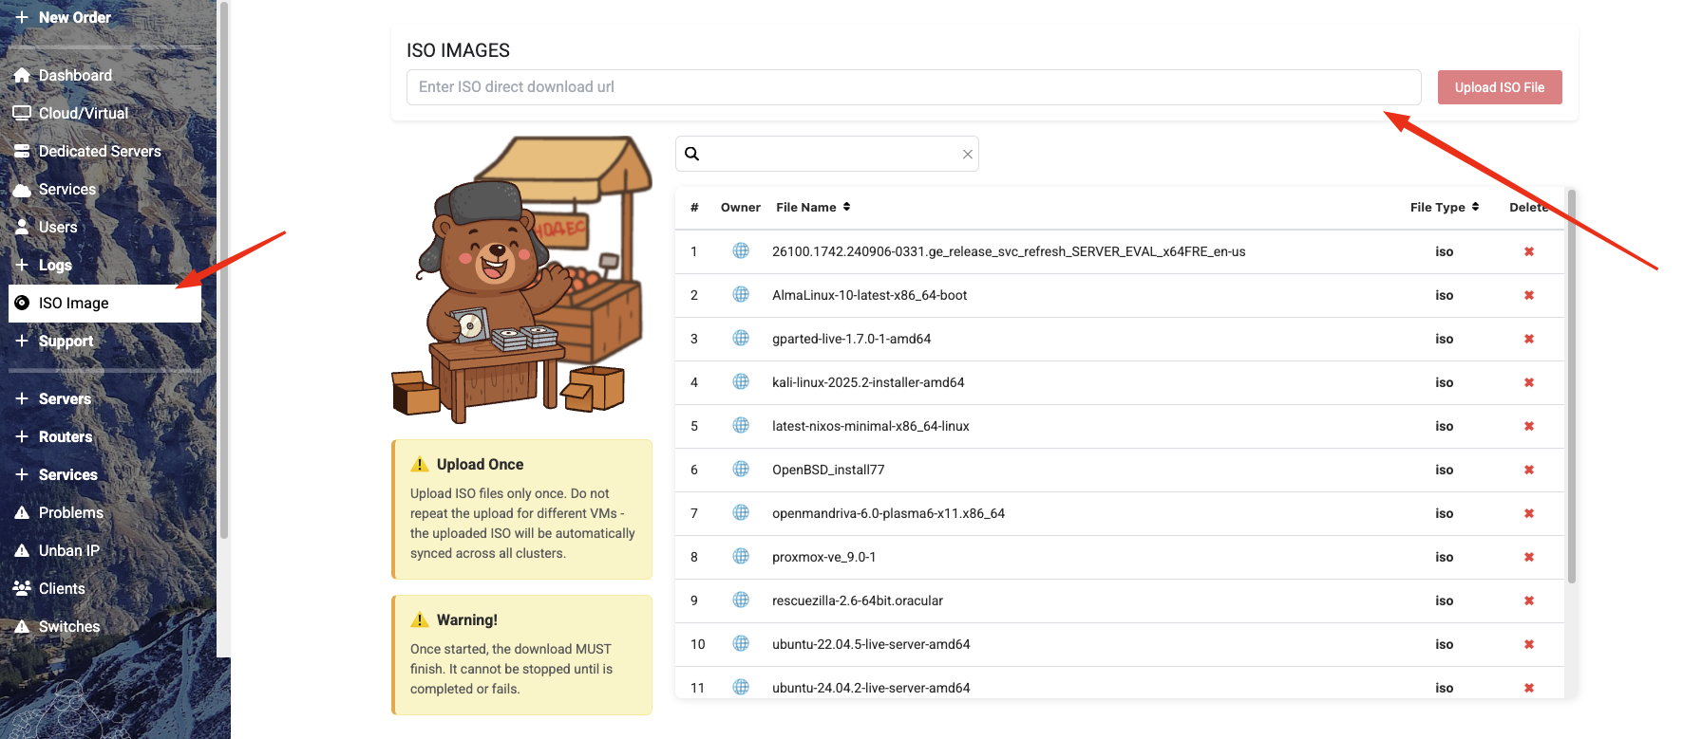Image resolution: width=1702 pixels, height=739 pixels.
Task: Expand the Servers section in sidebar
Action: pyautogui.click(x=65, y=398)
